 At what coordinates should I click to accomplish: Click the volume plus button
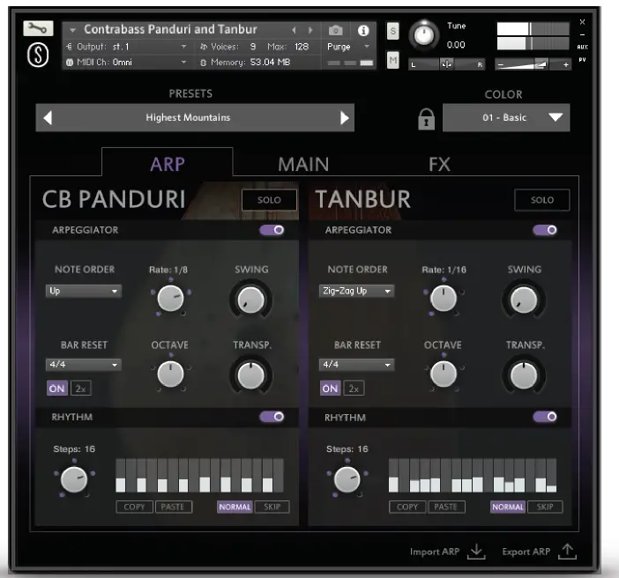[x=566, y=64]
